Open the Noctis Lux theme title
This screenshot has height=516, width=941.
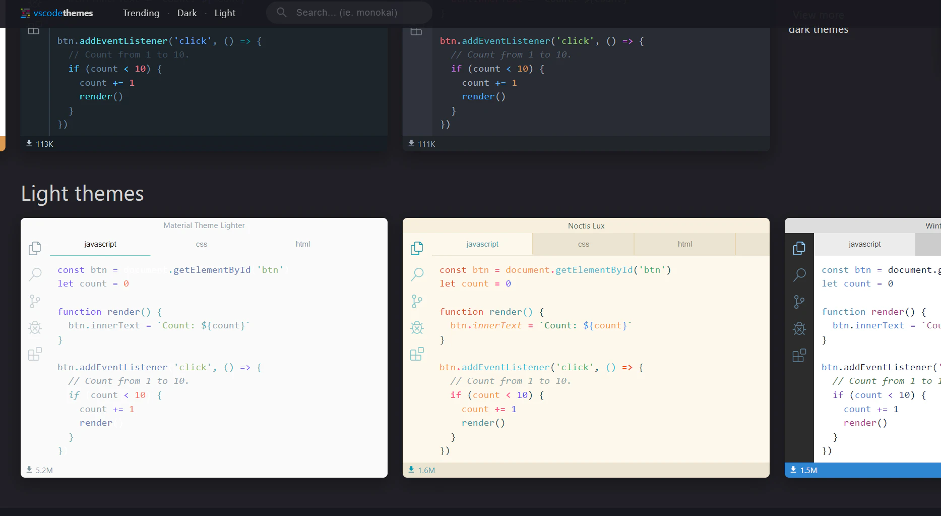pos(586,226)
